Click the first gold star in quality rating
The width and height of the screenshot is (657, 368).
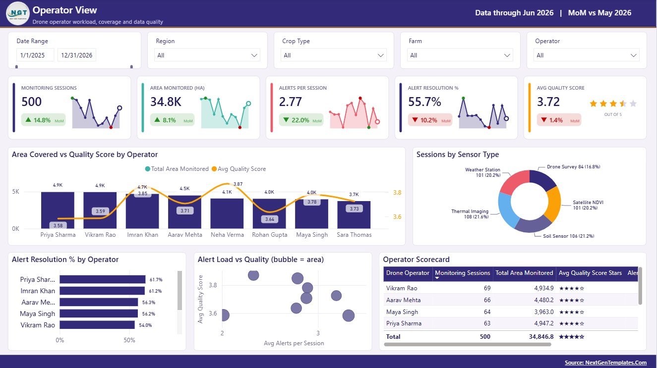coord(594,104)
